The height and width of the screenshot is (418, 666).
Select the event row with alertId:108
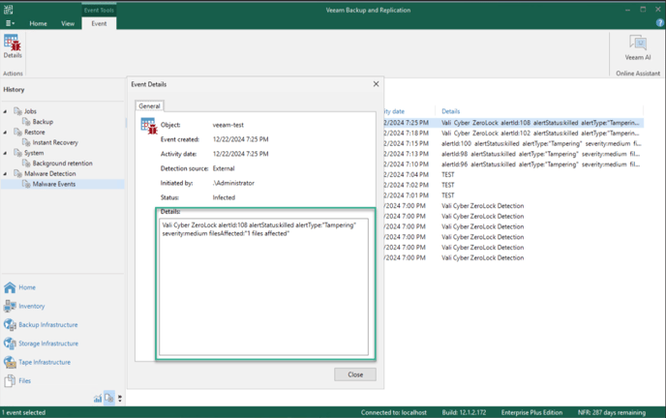pyautogui.click(x=514, y=123)
